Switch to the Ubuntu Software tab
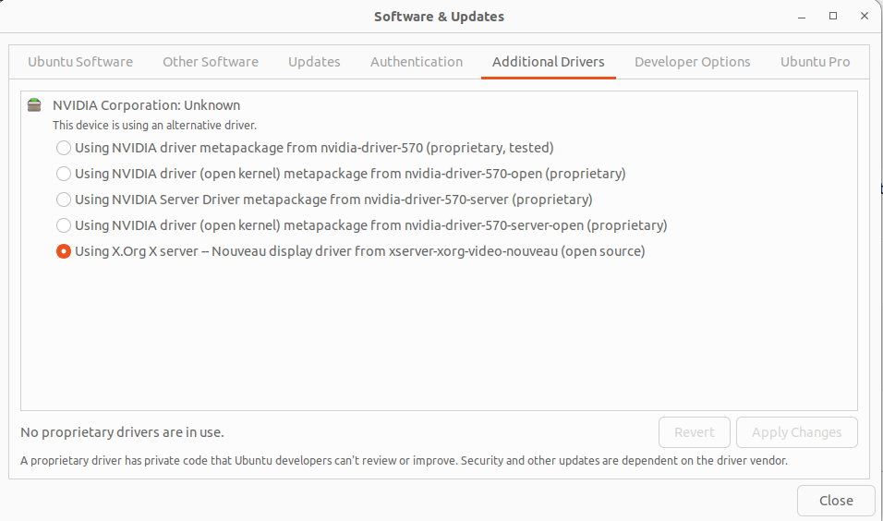This screenshot has width=883, height=521. 80,62
